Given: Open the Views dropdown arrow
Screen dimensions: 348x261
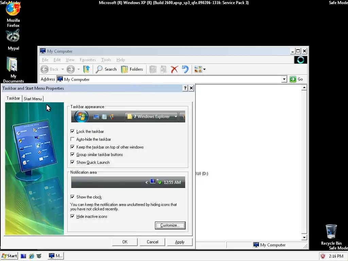Looking at the screenshot, I should pos(204,69).
